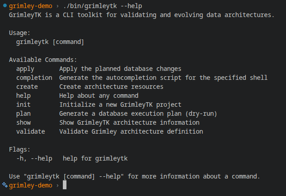Viewport: 286px width, 196px height.
Task: Click the terminal cursor block
Action: [x=65, y=185]
